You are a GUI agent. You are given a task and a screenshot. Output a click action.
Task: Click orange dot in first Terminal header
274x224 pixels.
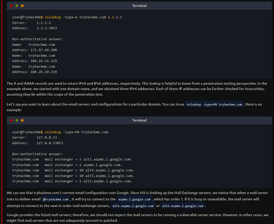point(22,6)
